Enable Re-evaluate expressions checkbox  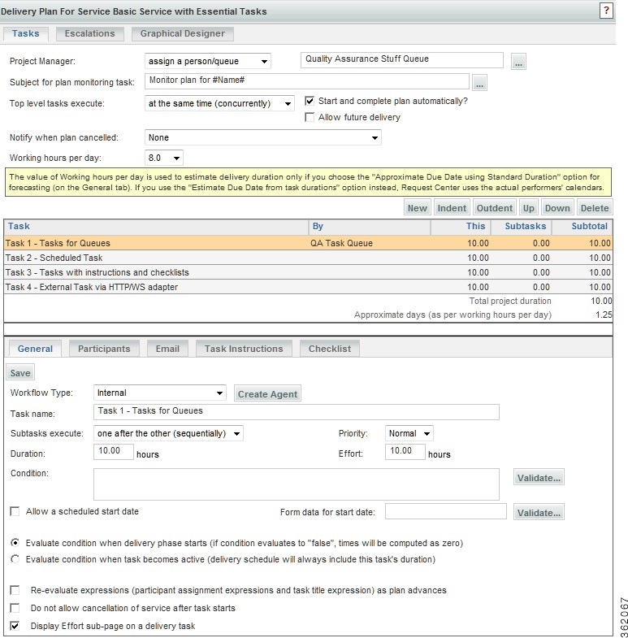(x=15, y=590)
